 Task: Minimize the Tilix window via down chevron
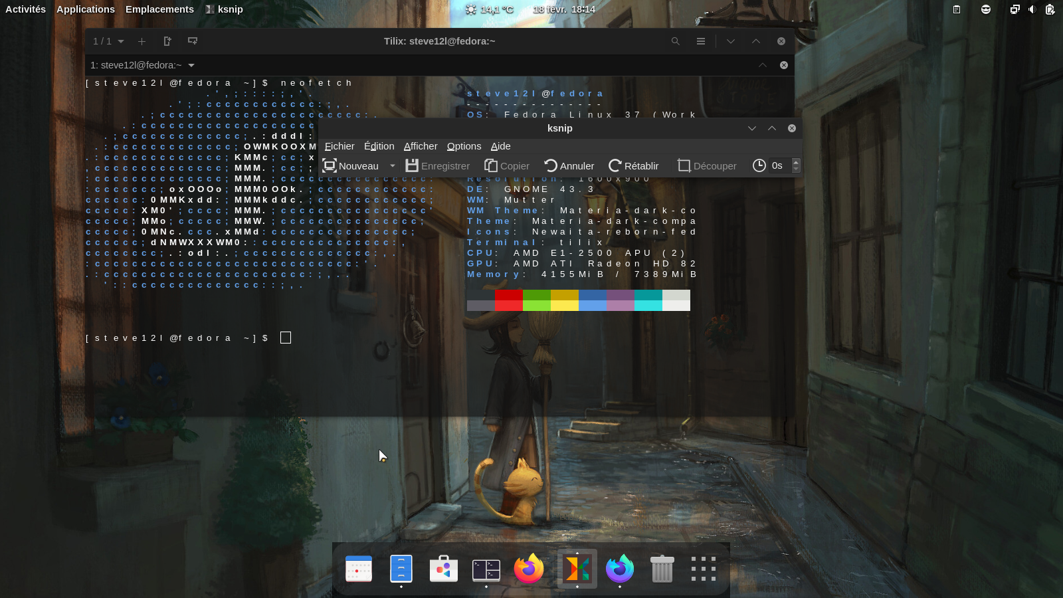pos(731,41)
